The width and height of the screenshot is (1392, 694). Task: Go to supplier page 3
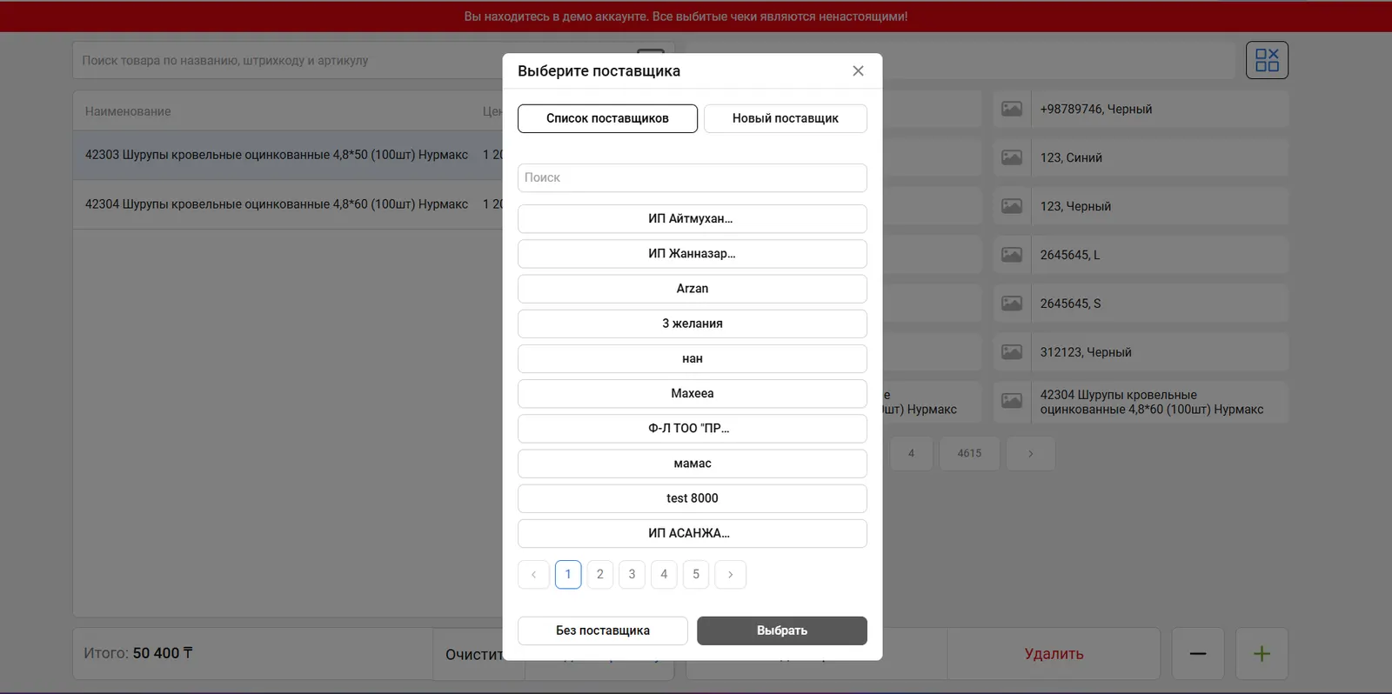(x=632, y=575)
